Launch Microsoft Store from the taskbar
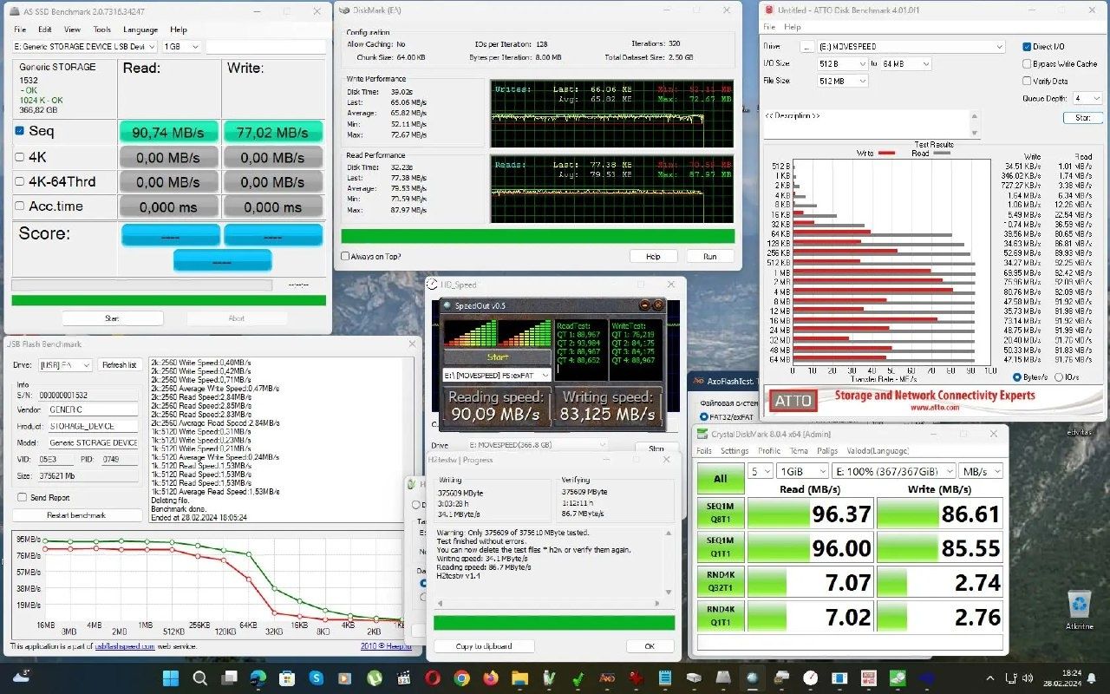Viewport: 1110px width, 694px height. pyautogui.click(x=287, y=678)
